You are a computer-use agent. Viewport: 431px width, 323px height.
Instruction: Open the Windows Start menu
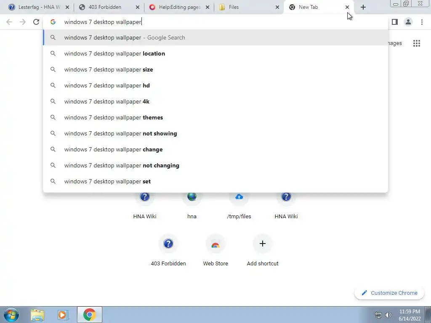pyautogui.click(x=11, y=315)
